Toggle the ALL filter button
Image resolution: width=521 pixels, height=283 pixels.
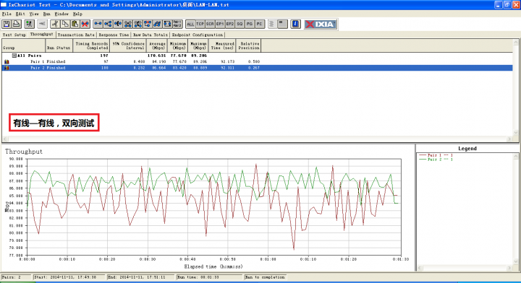click(x=190, y=24)
